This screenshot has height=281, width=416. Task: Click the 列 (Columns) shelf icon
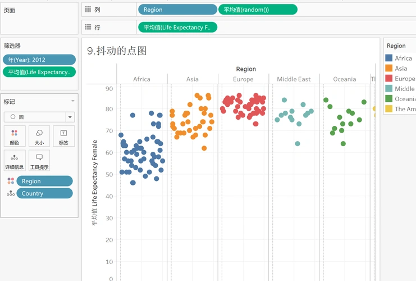(x=88, y=10)
